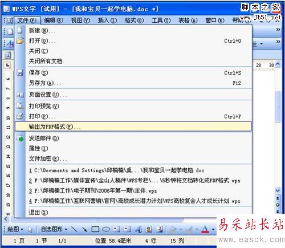Click the vertical scrollbar up arrow
Screen dimensions: 285x248
(x=278, y=64)
